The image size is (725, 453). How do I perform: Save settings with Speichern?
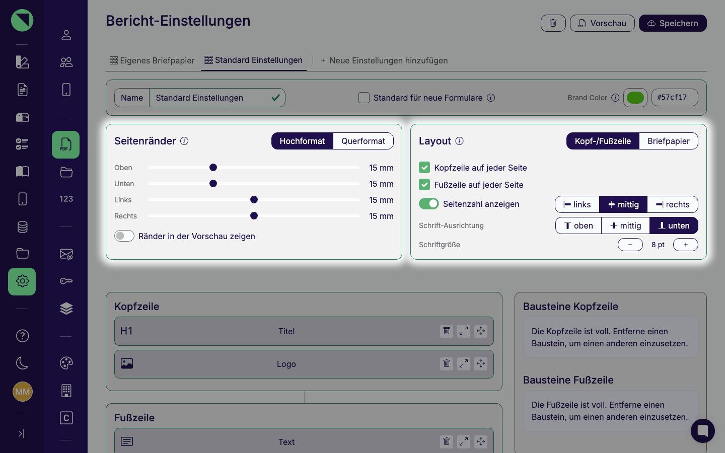(x=673, y=23)
